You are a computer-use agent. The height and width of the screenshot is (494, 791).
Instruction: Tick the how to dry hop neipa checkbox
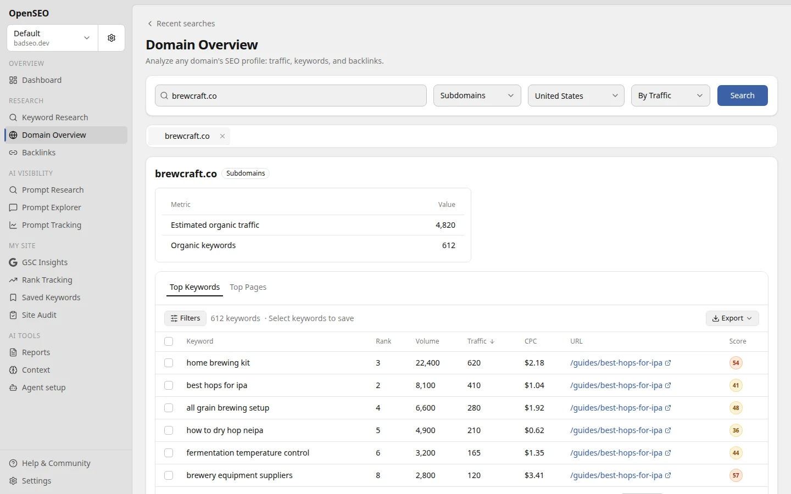169,430
